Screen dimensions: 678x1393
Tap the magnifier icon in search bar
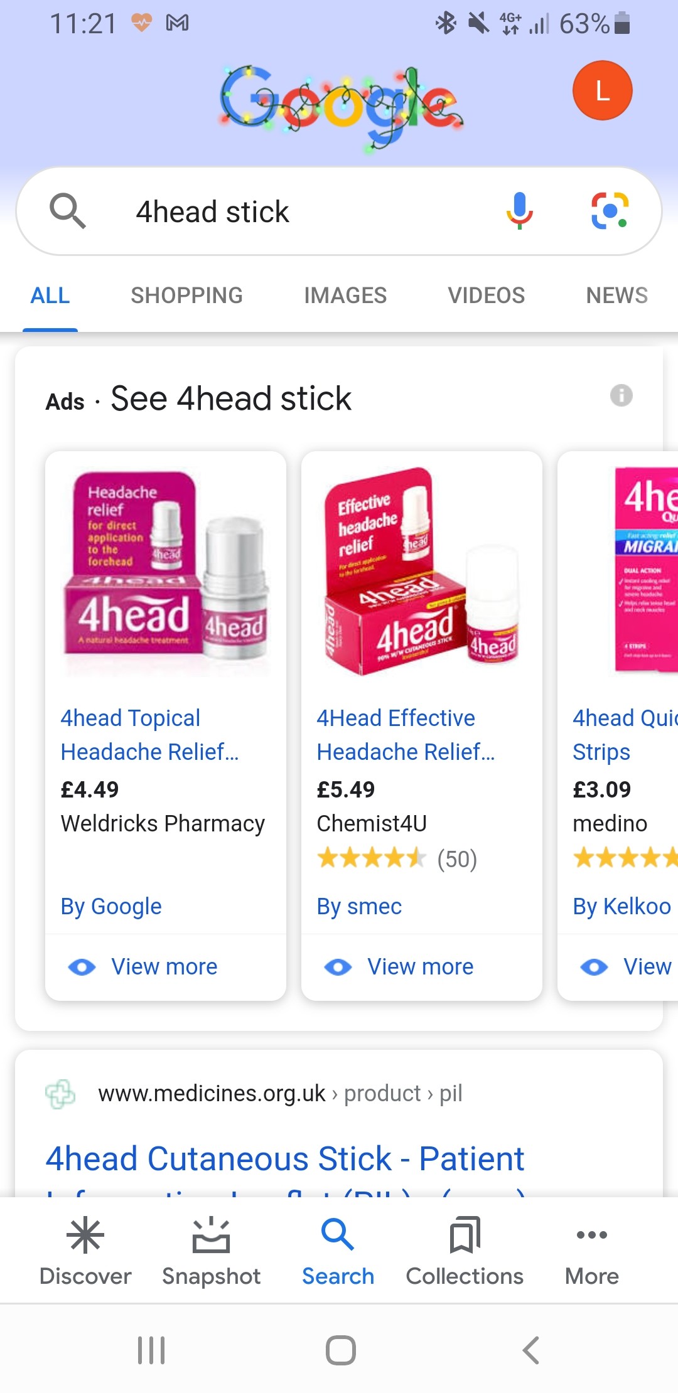[x=67, y=211]
